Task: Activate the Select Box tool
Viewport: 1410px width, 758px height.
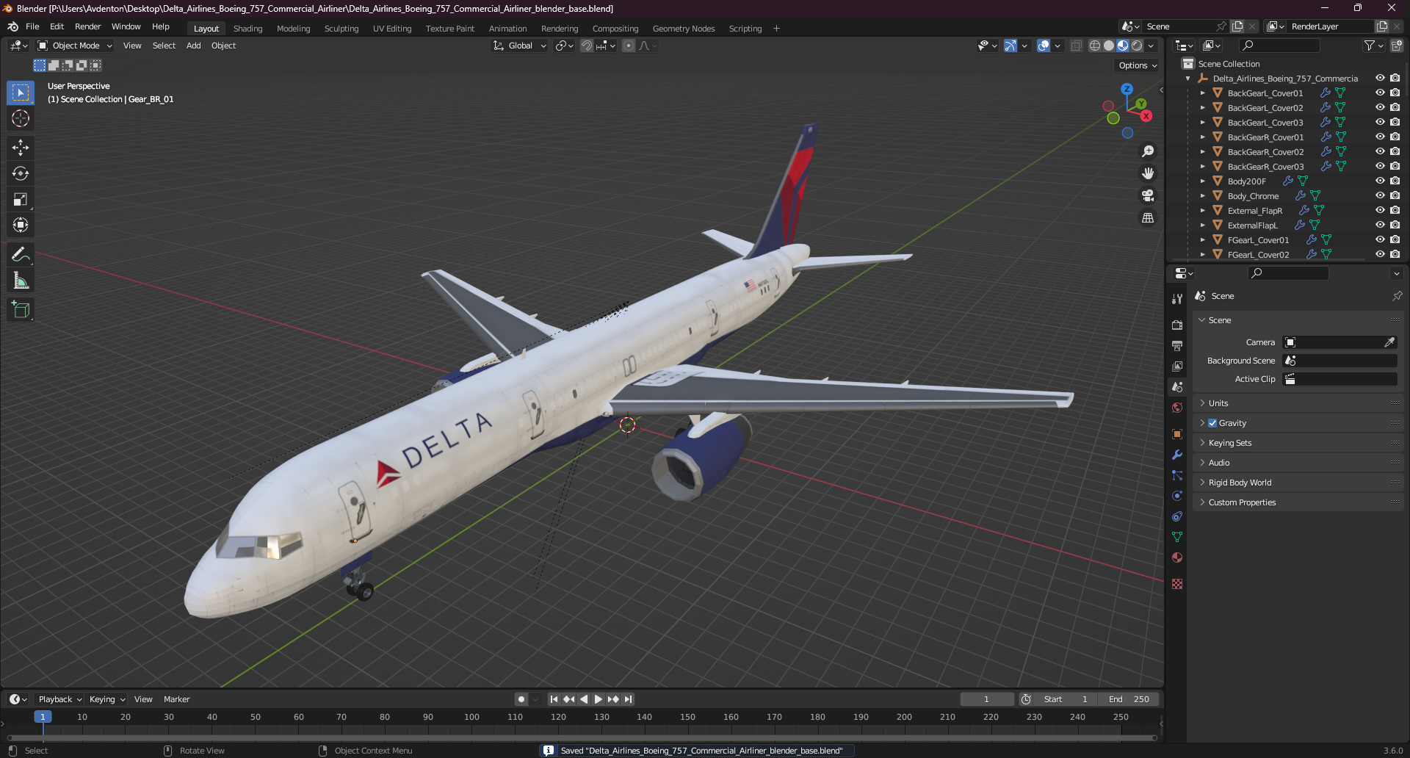Action: (x=21, y=93)
